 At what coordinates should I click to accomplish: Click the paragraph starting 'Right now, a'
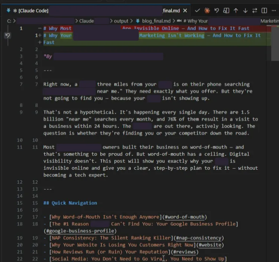click(148, 91)
